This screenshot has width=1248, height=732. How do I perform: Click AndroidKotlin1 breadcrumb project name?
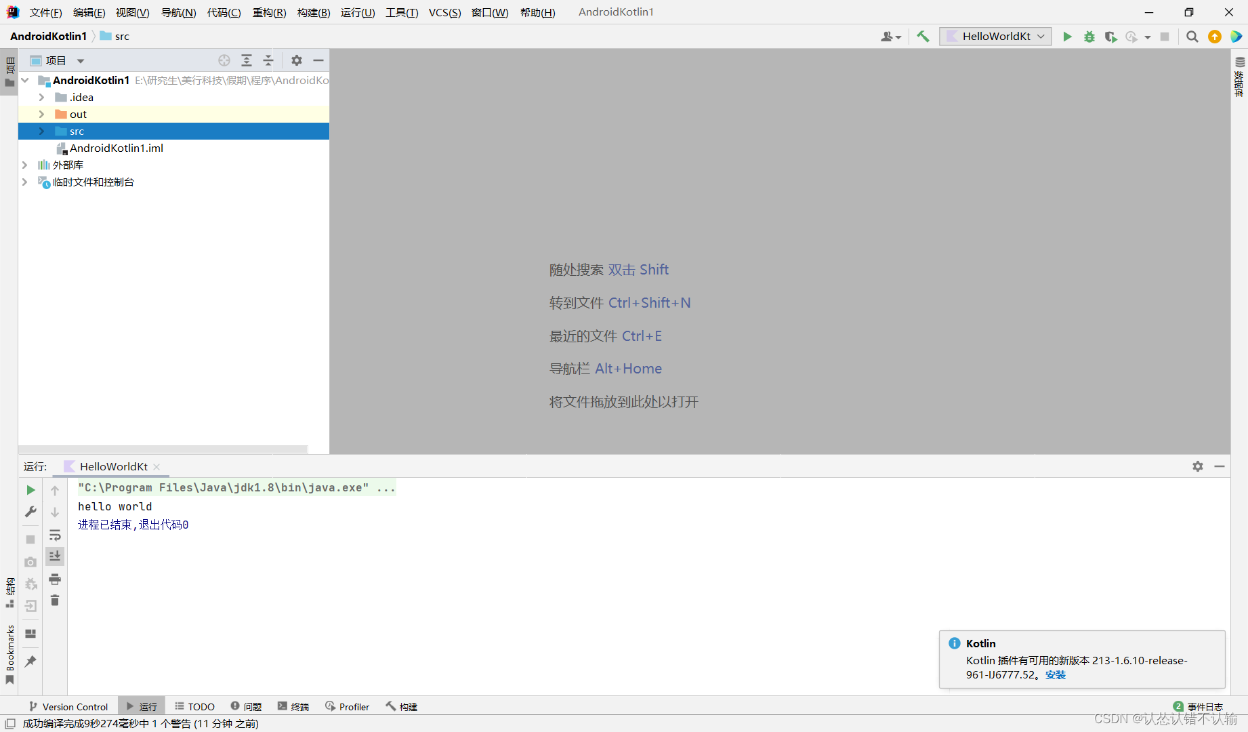(48, 37)
